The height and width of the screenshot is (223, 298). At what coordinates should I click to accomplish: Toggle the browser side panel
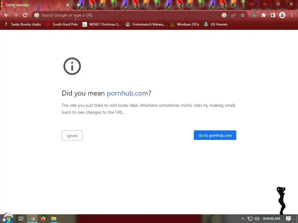tap(273, 15)
